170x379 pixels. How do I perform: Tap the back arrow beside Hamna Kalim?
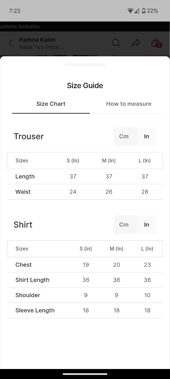pos(10,43)
